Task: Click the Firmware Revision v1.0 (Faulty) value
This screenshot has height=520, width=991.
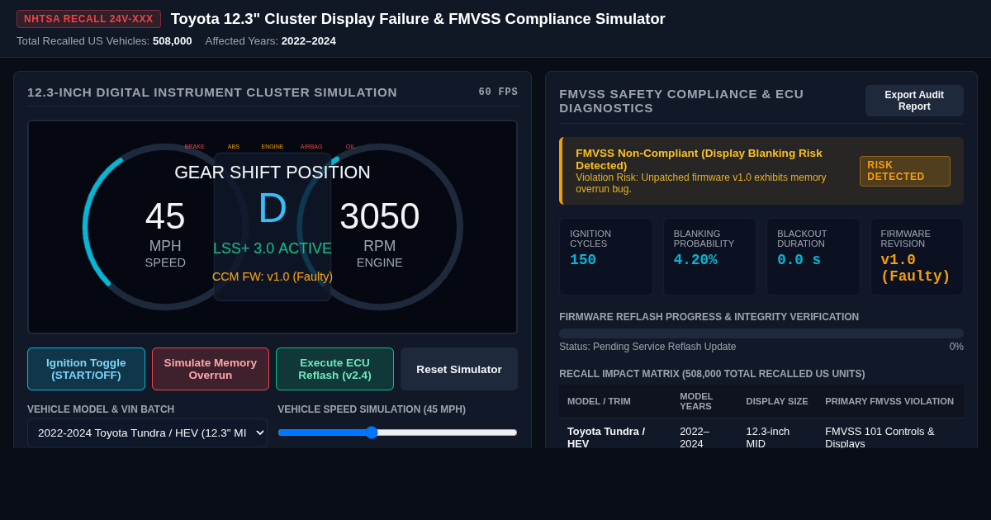Action: [915, 268]
